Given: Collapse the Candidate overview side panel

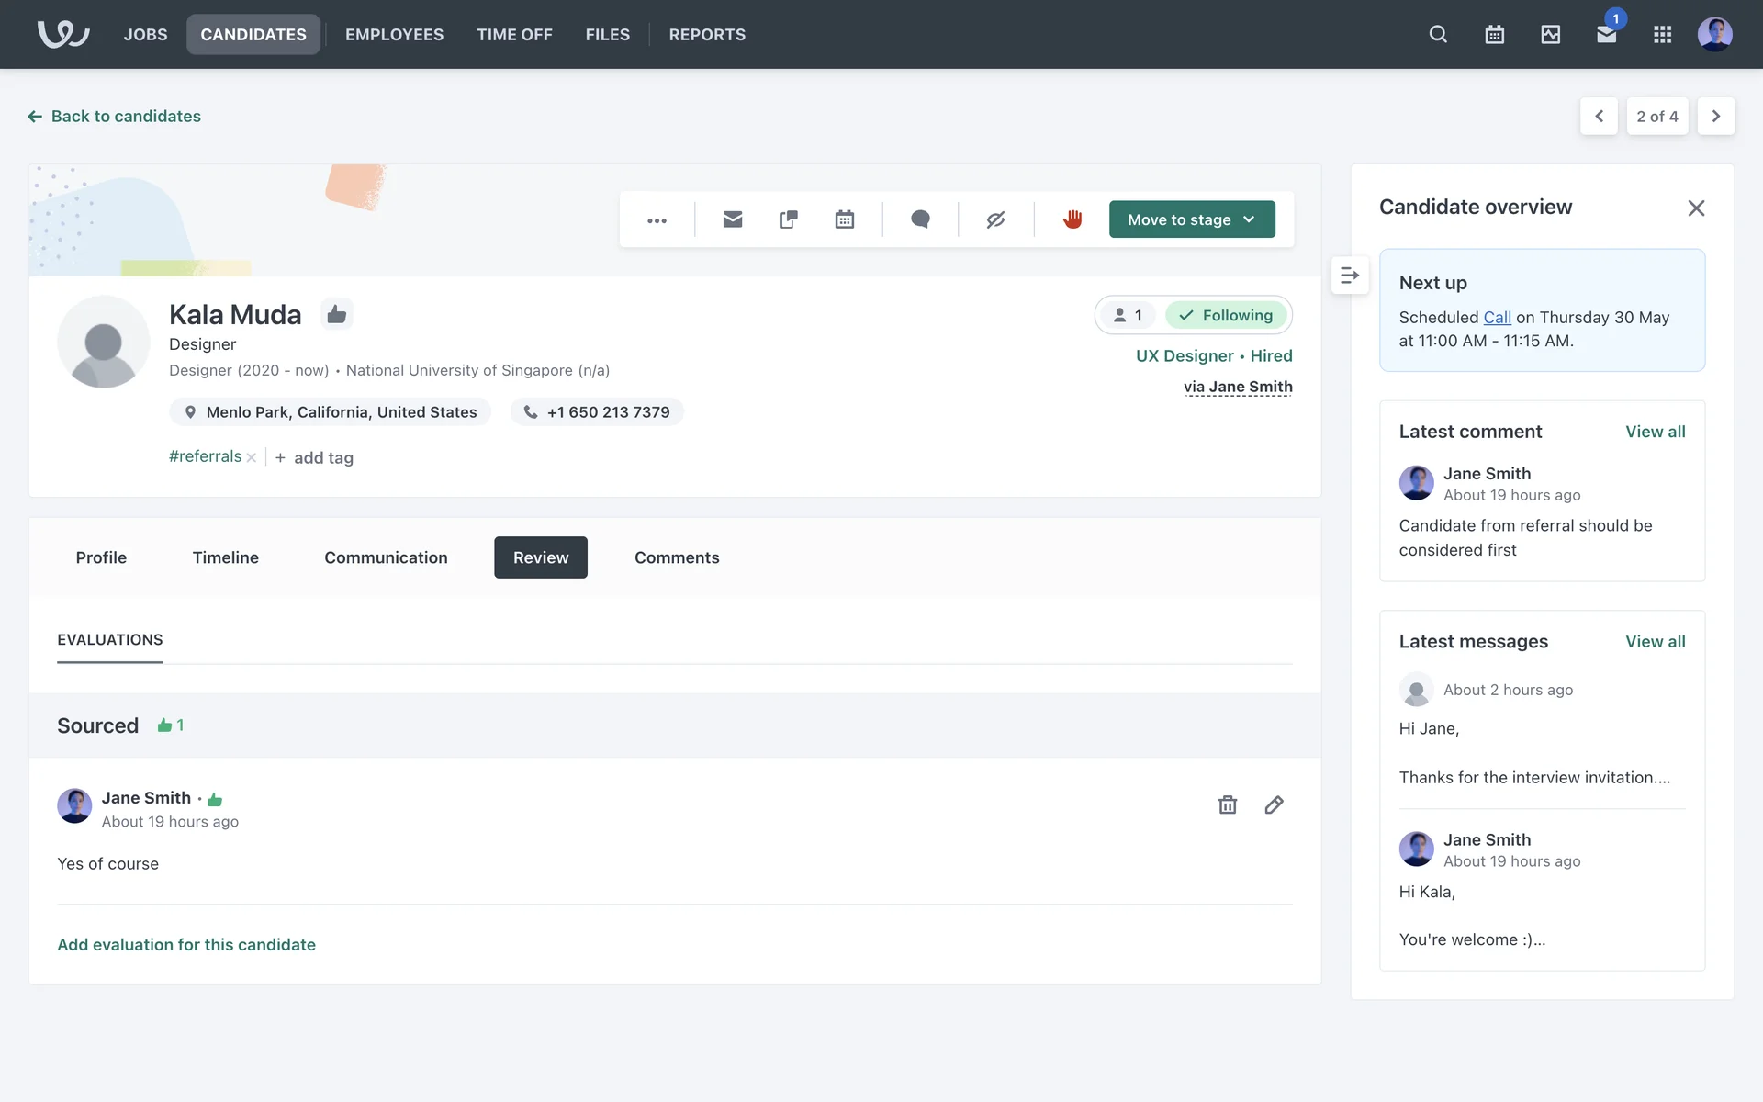Looking at the screenshot, I should click(1349, 275).
